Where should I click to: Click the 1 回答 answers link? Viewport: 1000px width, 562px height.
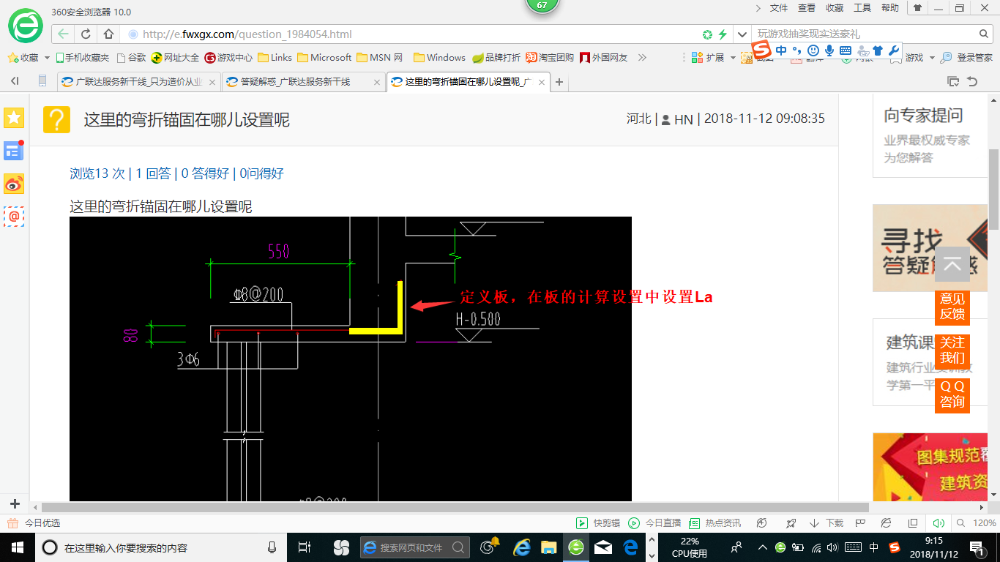[153, 173]
